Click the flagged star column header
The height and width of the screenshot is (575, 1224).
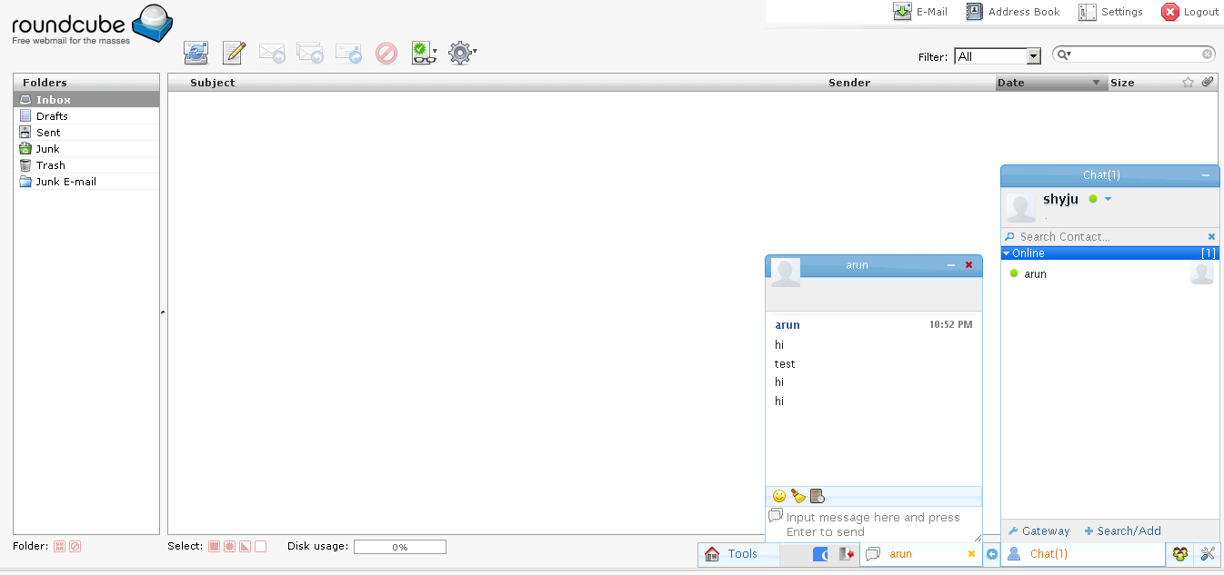[x=1188, y=83]
